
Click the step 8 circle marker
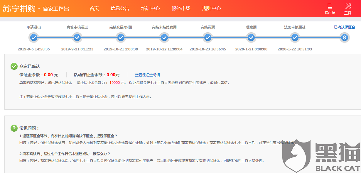coord(345,38)
